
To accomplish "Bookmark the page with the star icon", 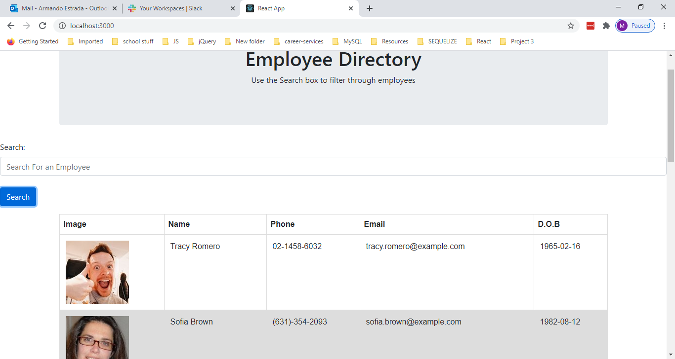I will click(571, 26).
